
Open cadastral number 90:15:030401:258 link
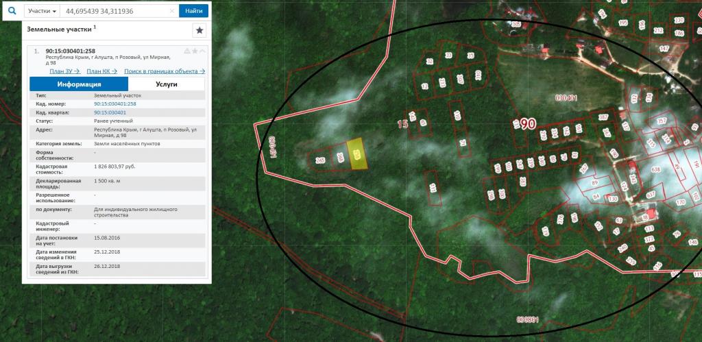114,103
